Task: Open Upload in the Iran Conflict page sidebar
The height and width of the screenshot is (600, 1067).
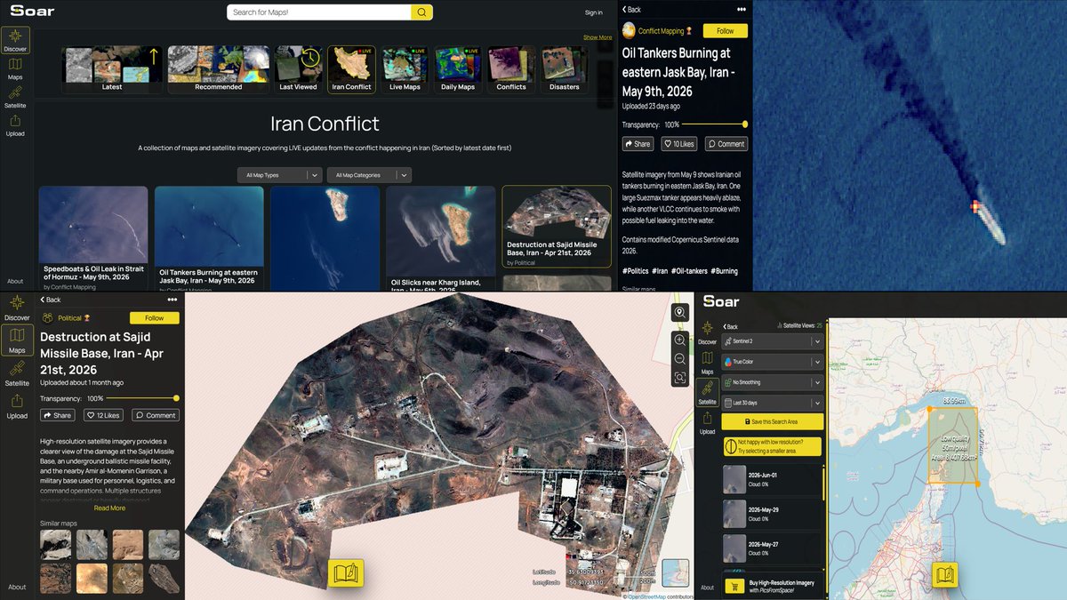Action: click(x=15, y=125)
